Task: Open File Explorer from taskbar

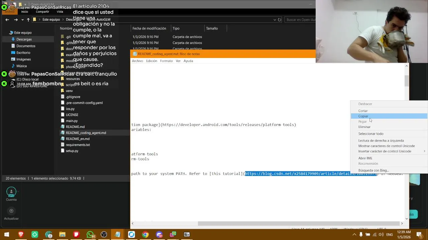Action: 62,235
